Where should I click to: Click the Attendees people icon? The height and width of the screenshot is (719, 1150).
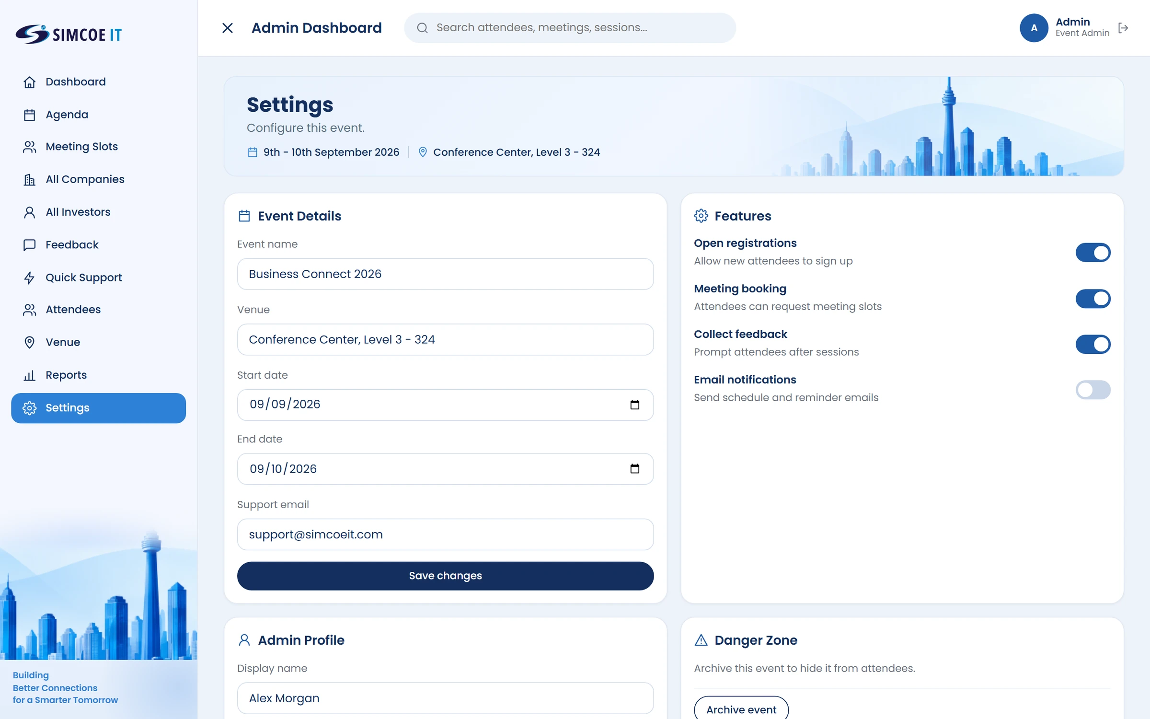[x=30, y=310]
